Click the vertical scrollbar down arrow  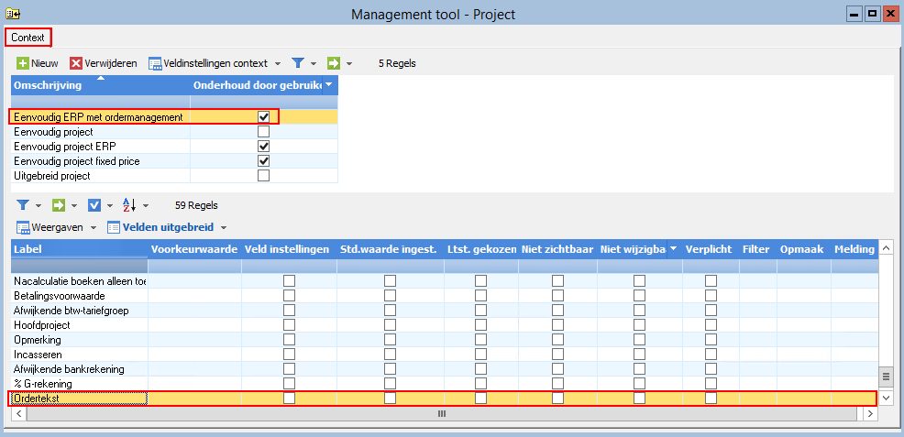887,398
